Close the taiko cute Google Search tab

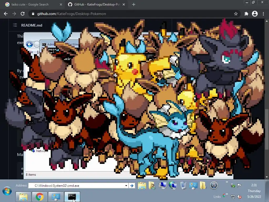click(x=61, y=4)
